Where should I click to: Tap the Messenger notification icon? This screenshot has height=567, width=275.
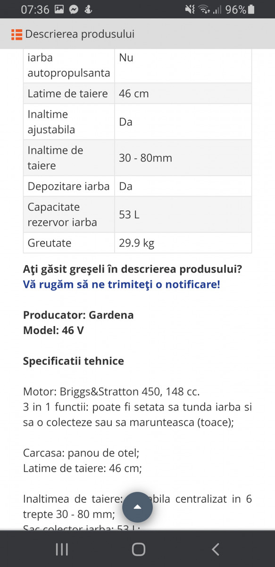[74, 9]
